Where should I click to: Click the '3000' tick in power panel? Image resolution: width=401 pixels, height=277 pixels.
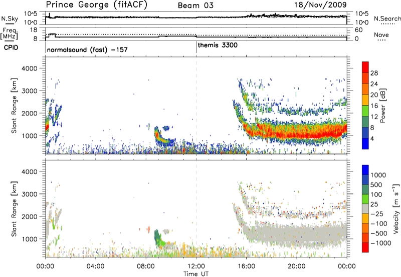(x=30, y=91)
